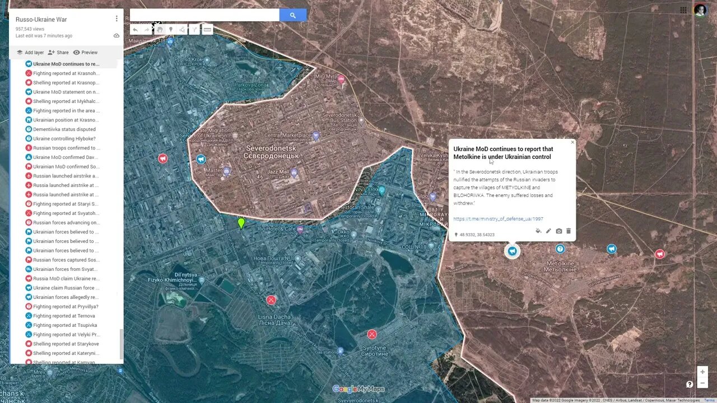717x403 pixels.
Task: Select 'Fighting reported in the area' list item
Action: pos(66,111)
